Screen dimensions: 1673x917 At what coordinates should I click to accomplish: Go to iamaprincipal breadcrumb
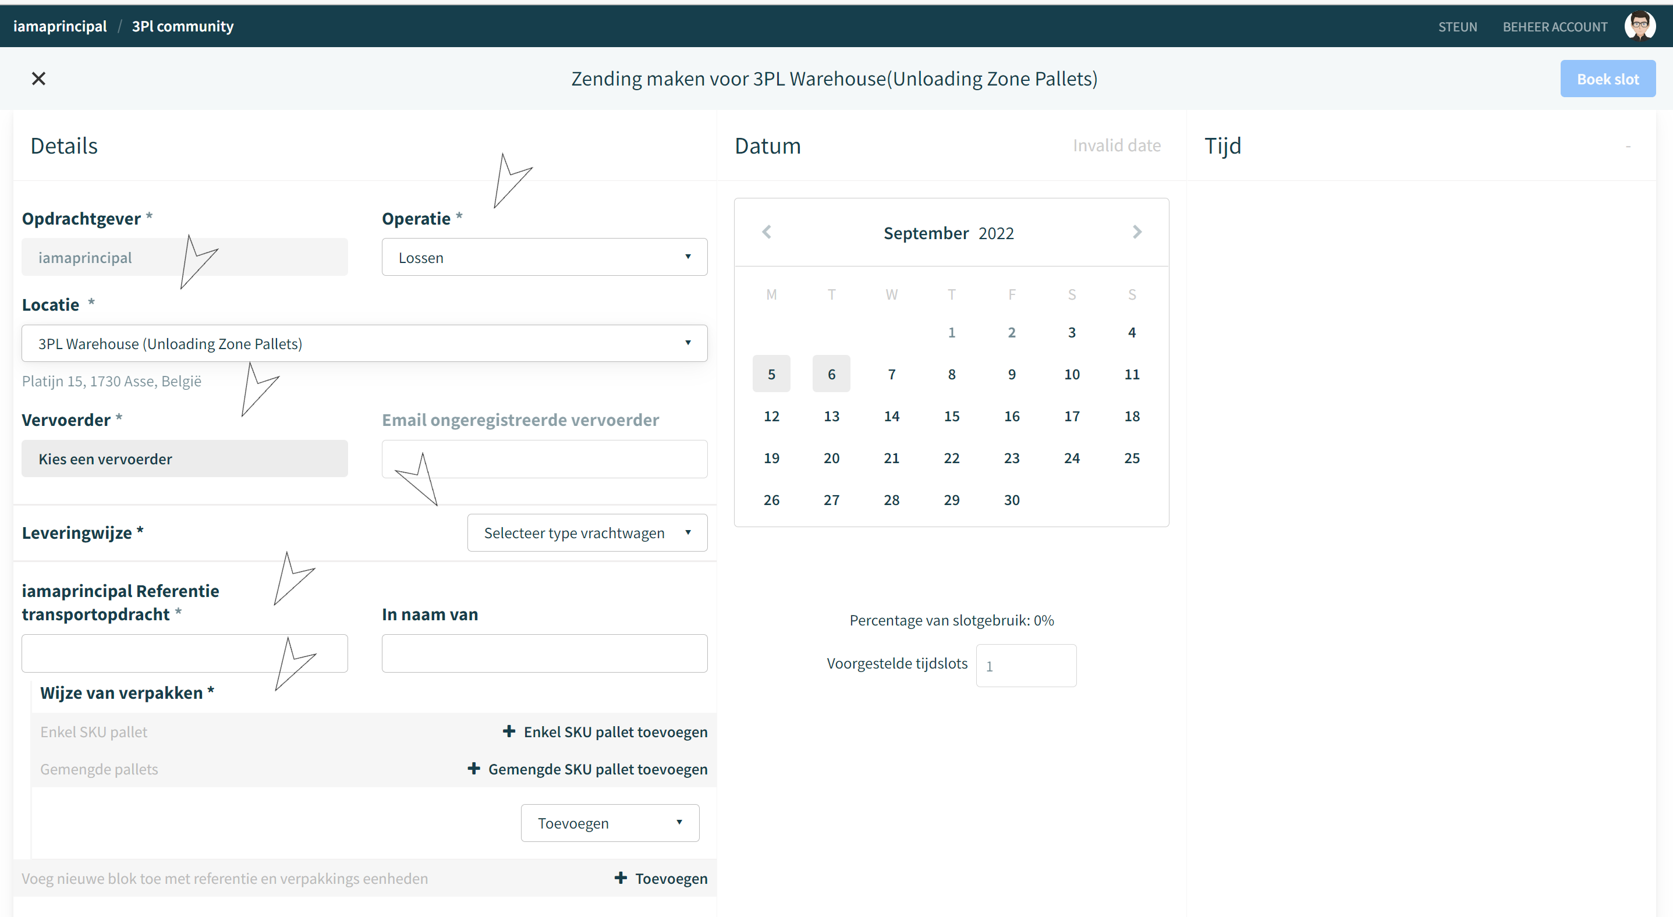click(60, 26)
